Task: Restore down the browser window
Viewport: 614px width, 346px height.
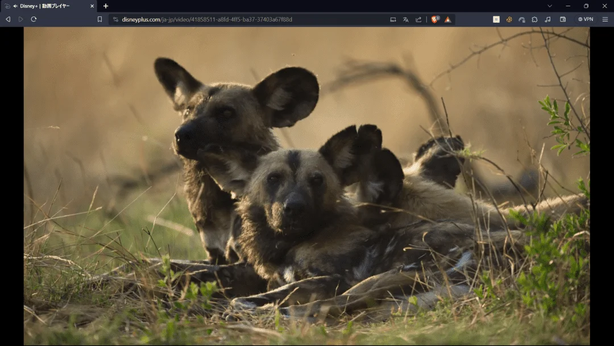Action: (x=586, y=6)
